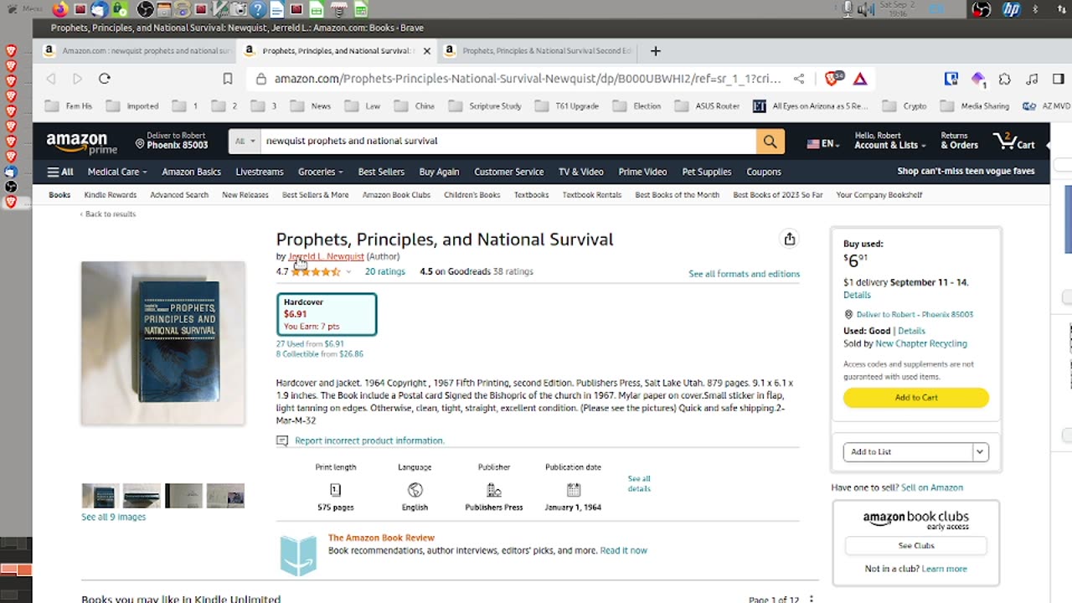
Task: Switch to the Prophets, Principles second edition tab
Action: coord(539,51)
